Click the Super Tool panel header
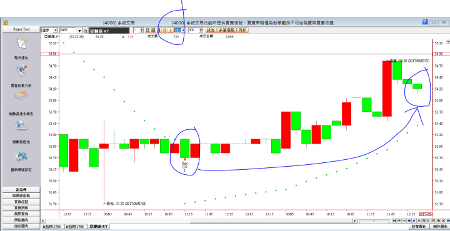 pyautogui.click(x=21, y=29)
